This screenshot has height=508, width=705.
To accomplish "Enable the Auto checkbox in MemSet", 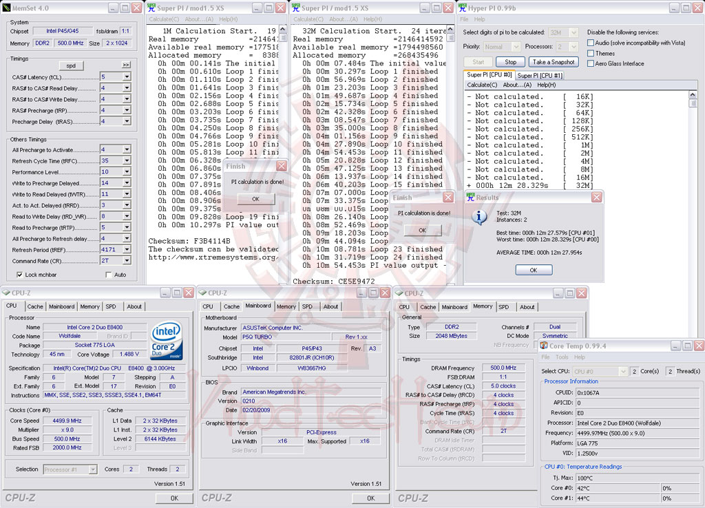I will tap(108, 275).
